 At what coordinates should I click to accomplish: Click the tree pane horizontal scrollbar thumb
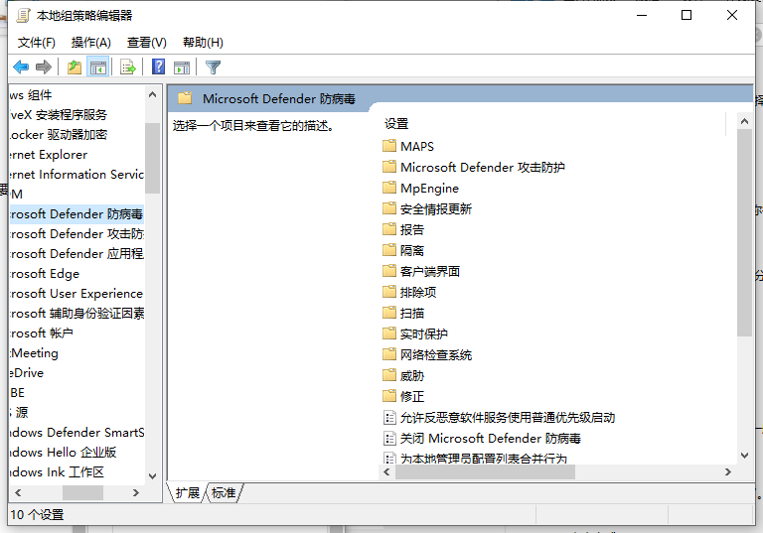[x=82, y=493]
